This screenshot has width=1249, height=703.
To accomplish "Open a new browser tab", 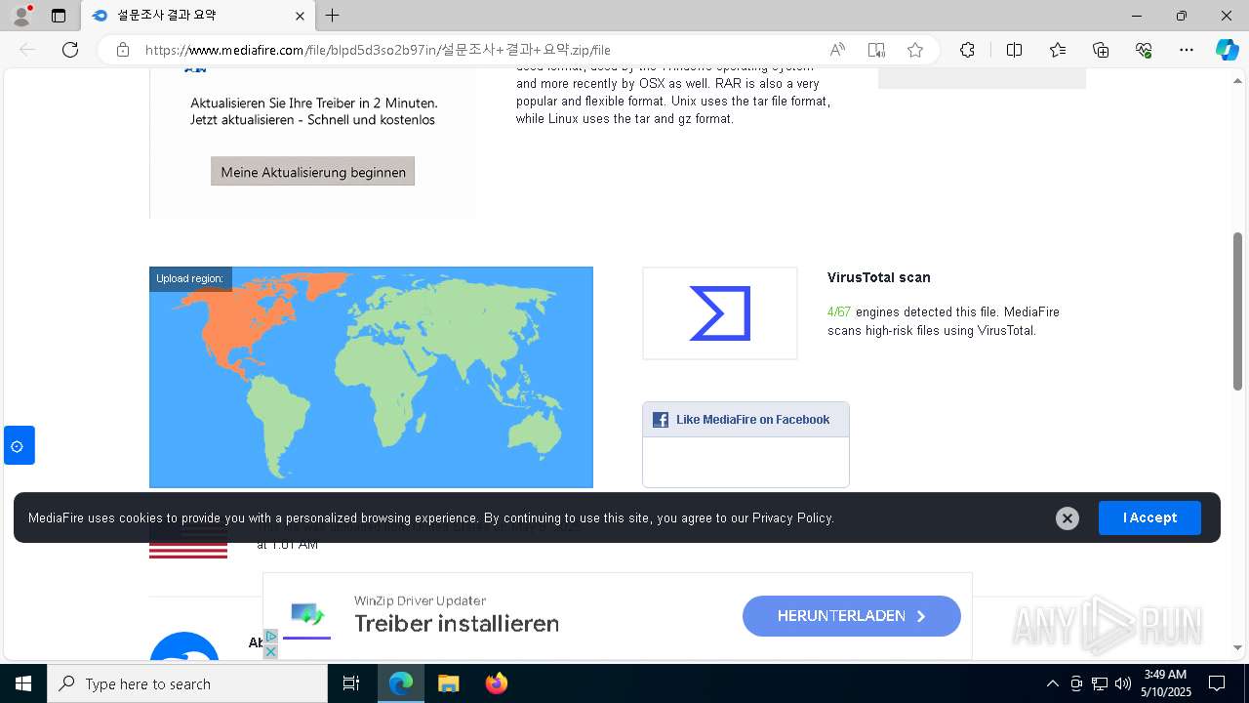I will click(x=332, y=16).
